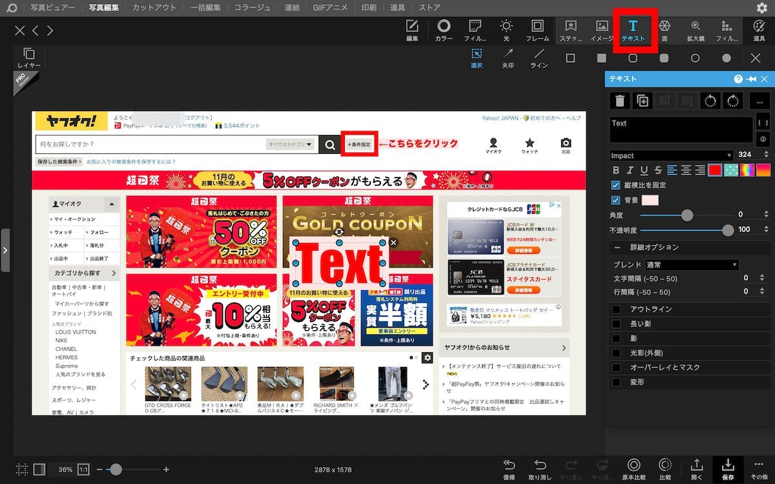
Task: Switch to 一括編集 tab
Action: point(205,8)
